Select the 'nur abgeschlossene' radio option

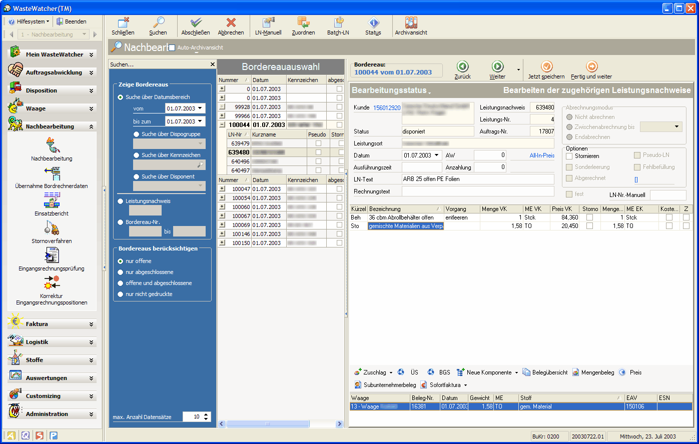pos(120,272)
